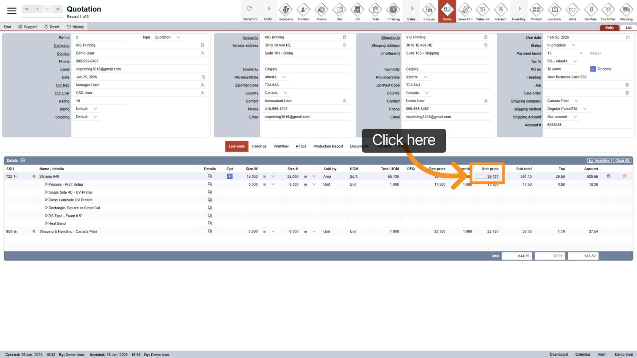Switch to the List view tab

click(628, 28)
